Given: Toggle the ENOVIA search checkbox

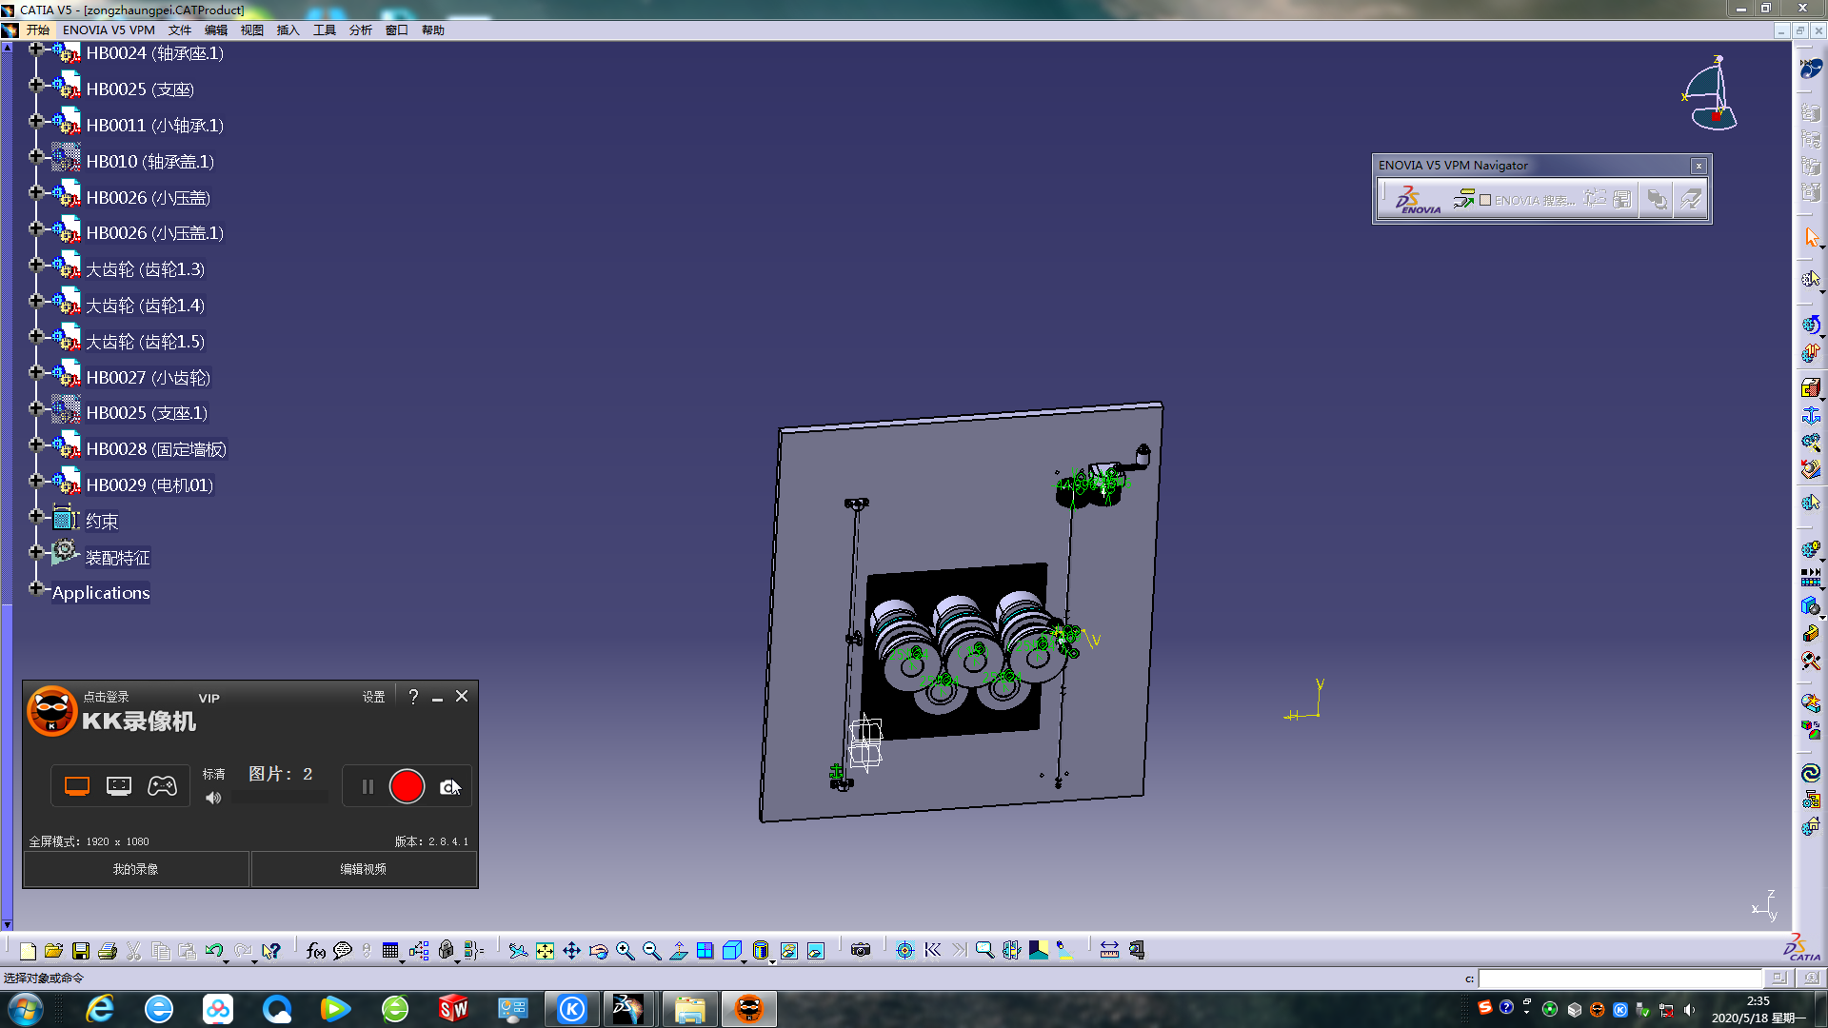Looking at the screenshot, I should coord(1485,200).
